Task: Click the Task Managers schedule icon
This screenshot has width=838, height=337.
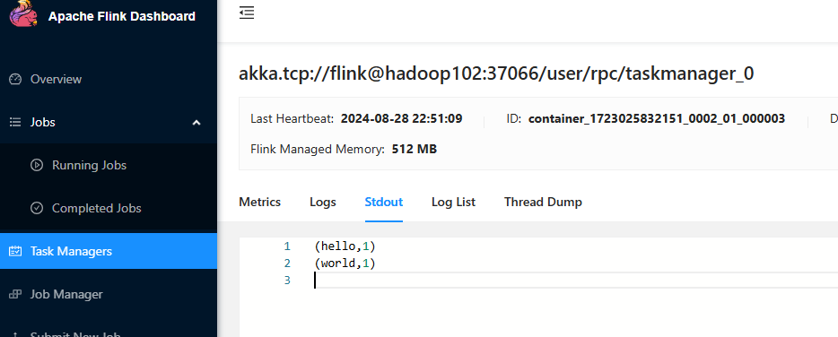Action: point(15,251)
